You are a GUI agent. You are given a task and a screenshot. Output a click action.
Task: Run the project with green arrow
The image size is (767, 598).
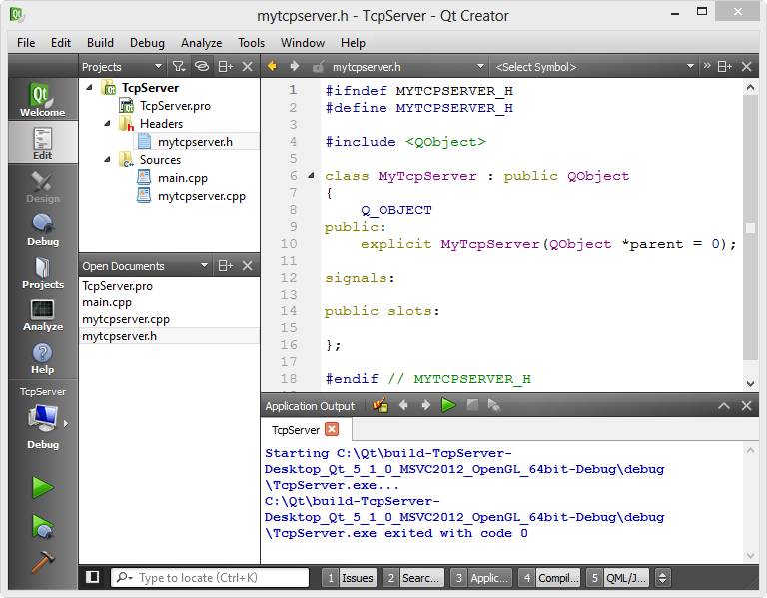pos(43,487)
